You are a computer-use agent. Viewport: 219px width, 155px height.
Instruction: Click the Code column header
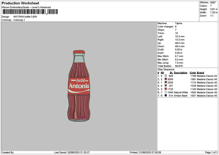coord(193,73)
